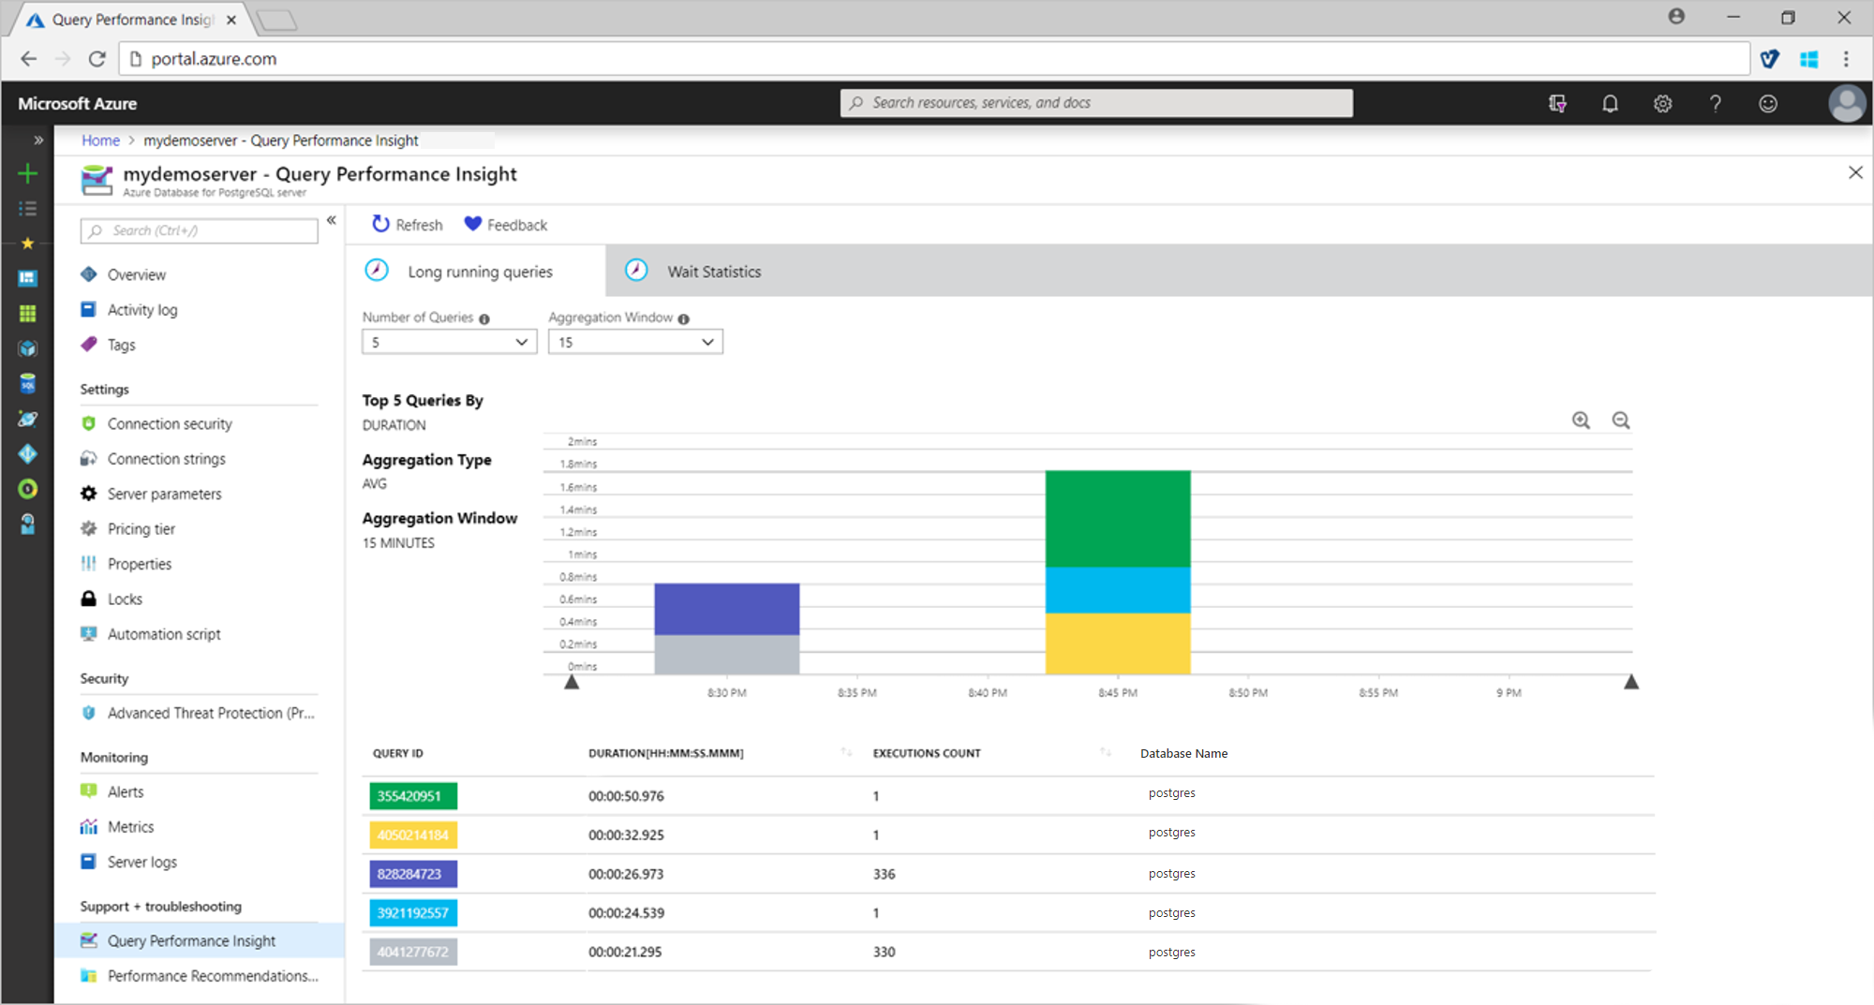Expand the left portal sidebar
This screenshot has width=1874, height=1005.
point(38,140)
